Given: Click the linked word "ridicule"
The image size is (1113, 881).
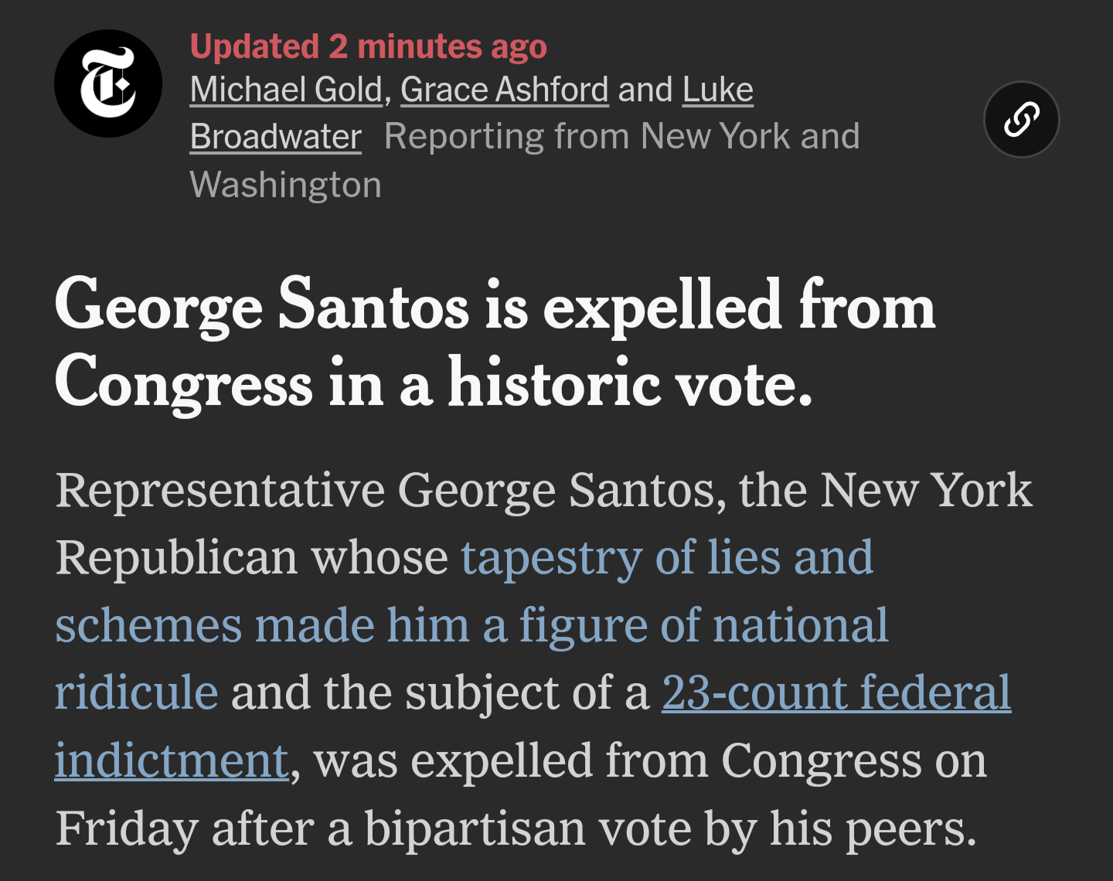Looking at the screenshot, I should (137, 692).
